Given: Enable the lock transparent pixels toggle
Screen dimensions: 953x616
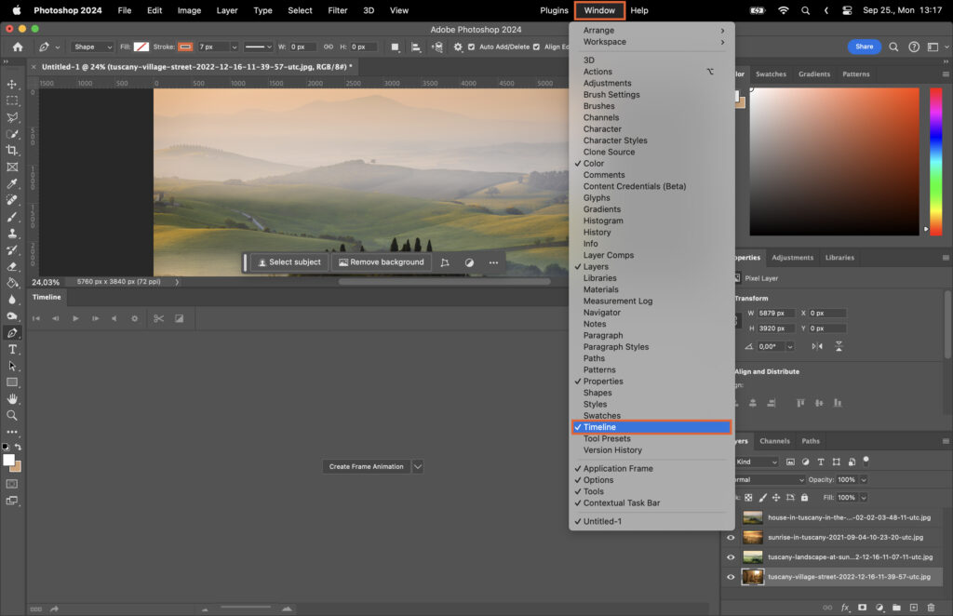Looking at the screenshot, I should coord(749,497).
